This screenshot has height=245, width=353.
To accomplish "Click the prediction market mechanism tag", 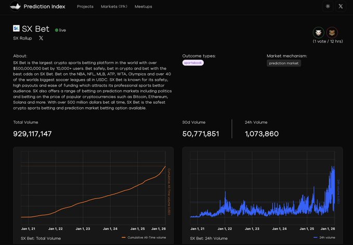I will pos(284,63).
